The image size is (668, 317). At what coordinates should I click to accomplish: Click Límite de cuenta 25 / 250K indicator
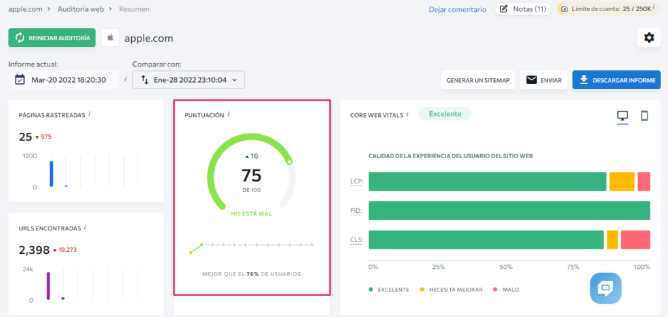click(x=609, y=9)
